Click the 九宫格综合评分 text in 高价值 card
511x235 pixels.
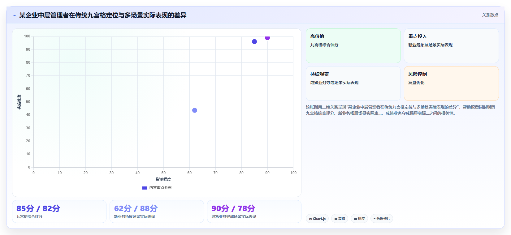[x=324, y=45]
